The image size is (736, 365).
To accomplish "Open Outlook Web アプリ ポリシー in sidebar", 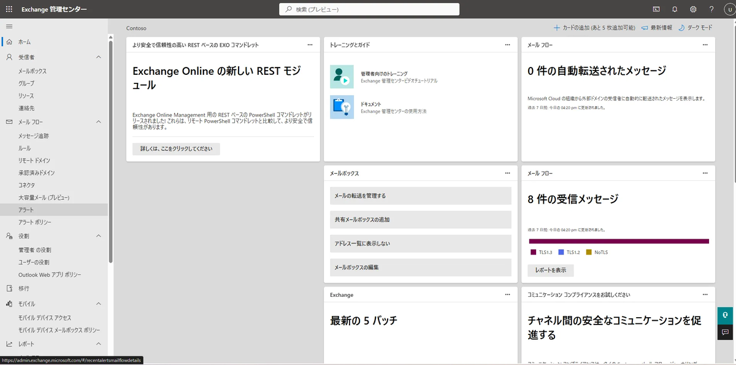I will [50, 275].
